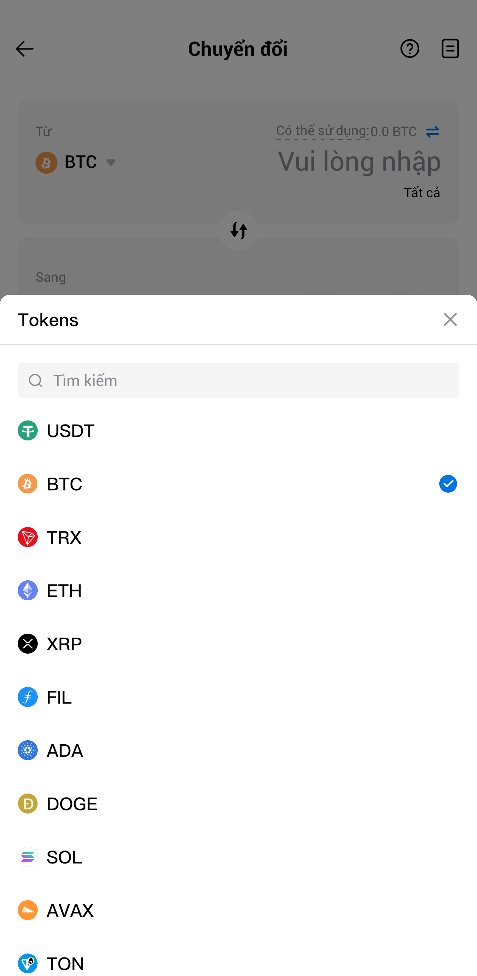Choose the ETH Ethereum icon

pos(28,590)
